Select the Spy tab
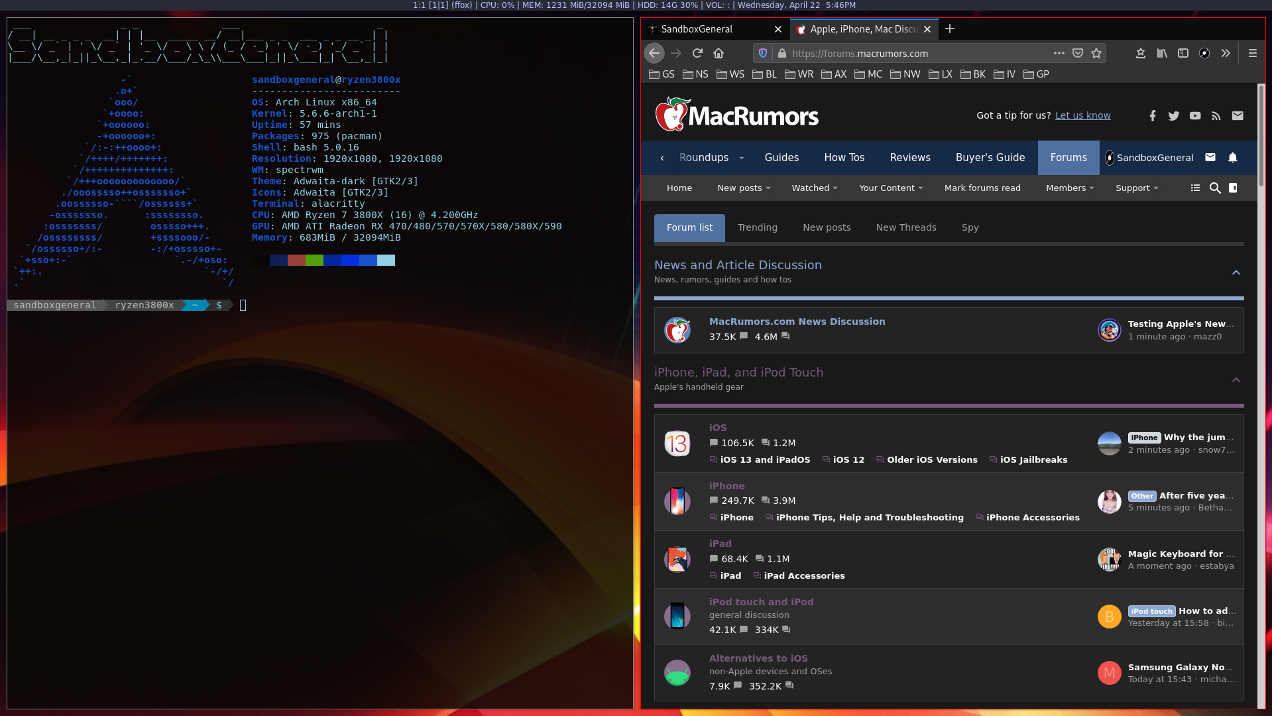Image resolution: width=1272 pixels, height=716 pixels. pyautogui.click(x=970, y=227)
